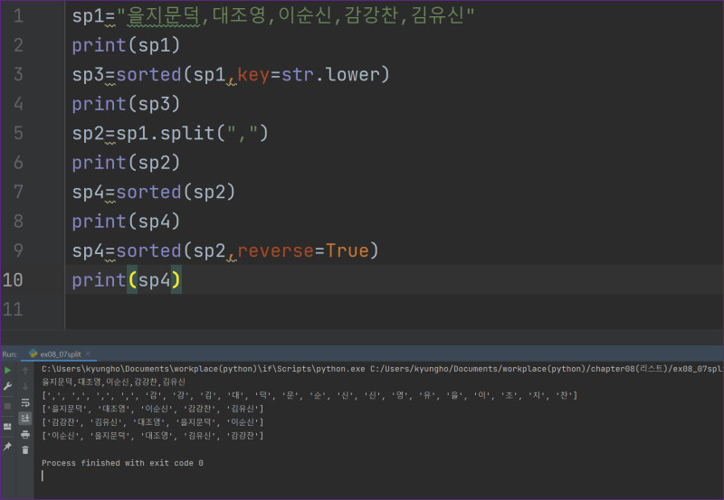Image resolution: width=724 pixels, height=500 pixels.
Task: Click highlighted "print(sp4)" on line 10
Action: [x=126, y=280]
